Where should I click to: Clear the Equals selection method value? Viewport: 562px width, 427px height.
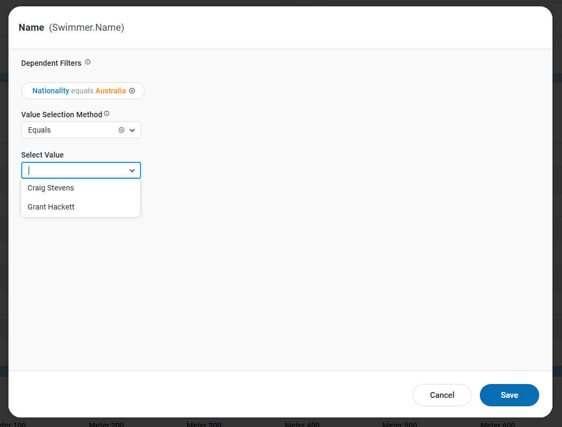click(121, 130)
